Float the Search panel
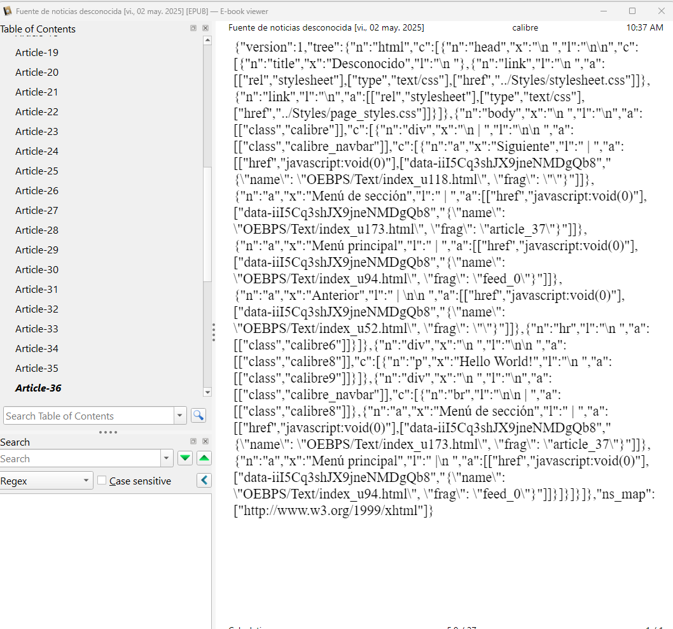This screenshot has height=629, width=673. coord(193,441)
